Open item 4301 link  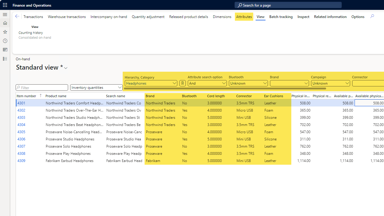click(21, 103)
